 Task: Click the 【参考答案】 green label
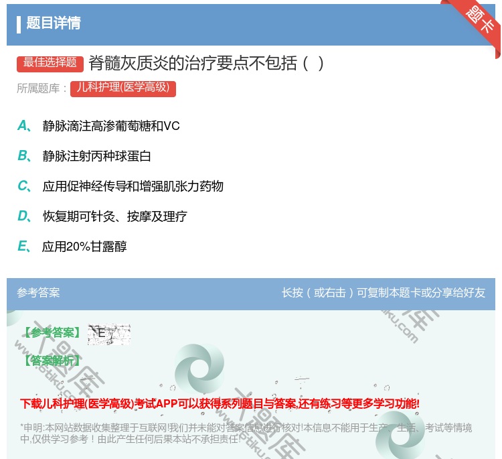coord(53,332)
